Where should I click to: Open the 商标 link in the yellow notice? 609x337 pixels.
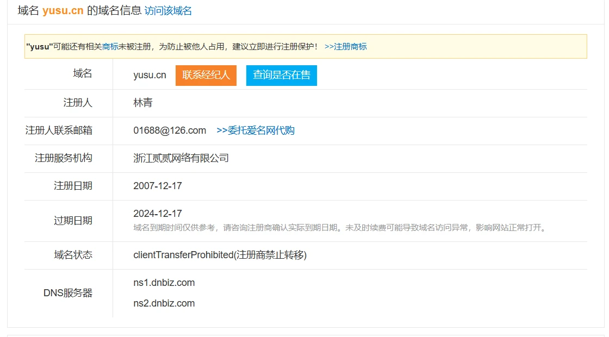(x=110, y=47)
